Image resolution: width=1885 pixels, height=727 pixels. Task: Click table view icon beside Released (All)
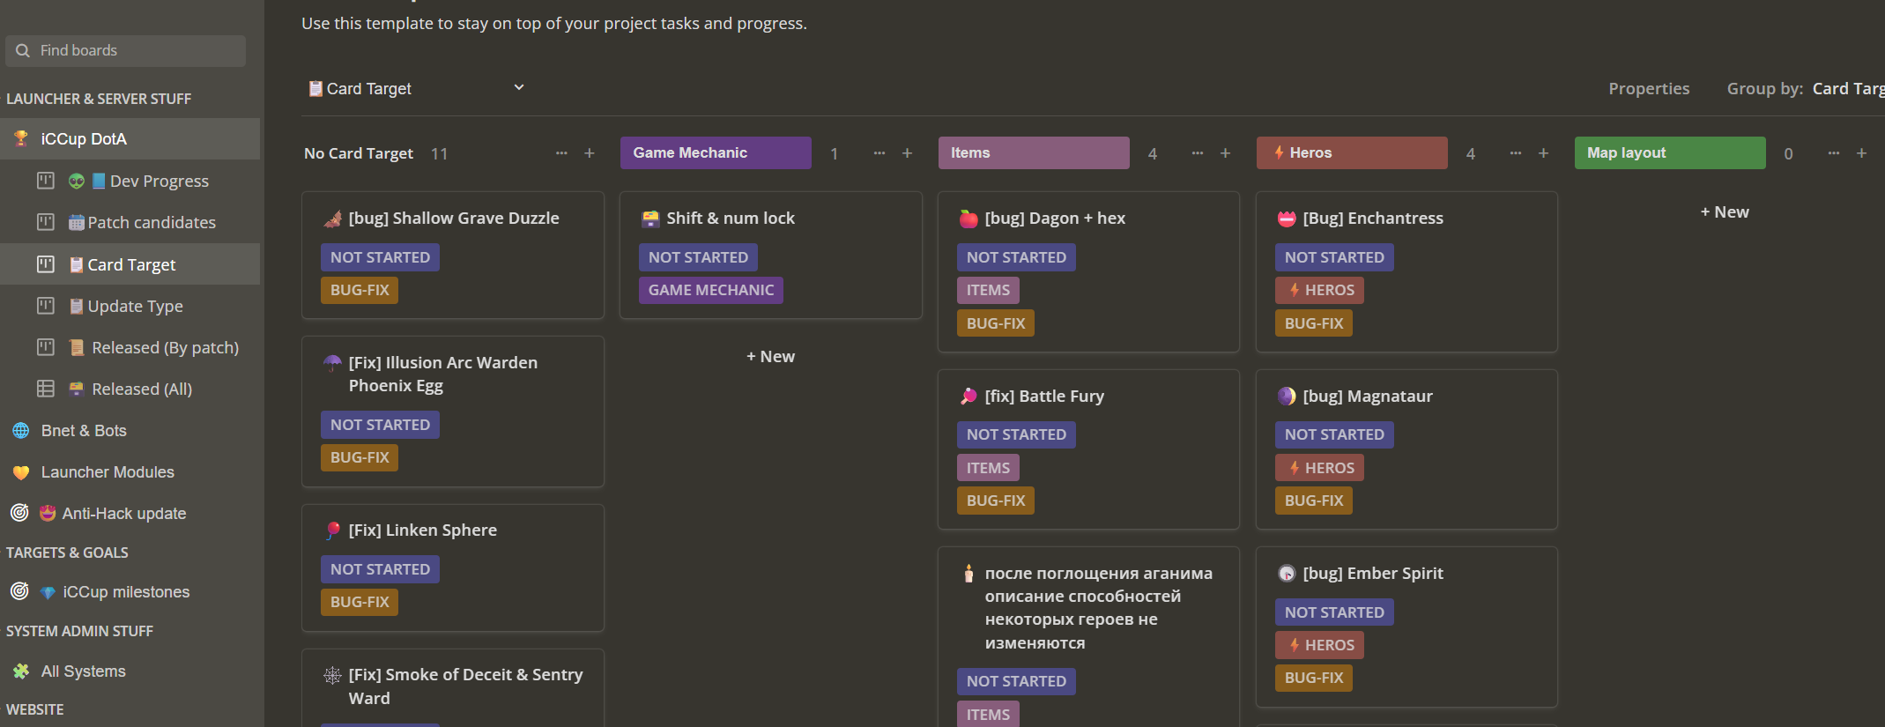46,389
